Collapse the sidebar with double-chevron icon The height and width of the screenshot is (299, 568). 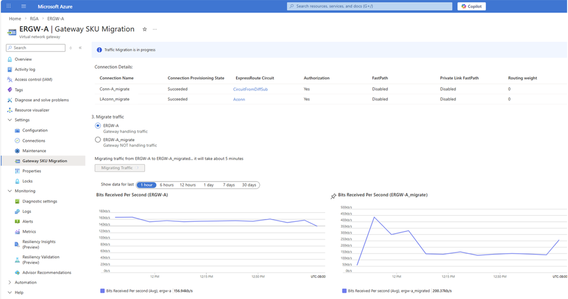point(80,48)
